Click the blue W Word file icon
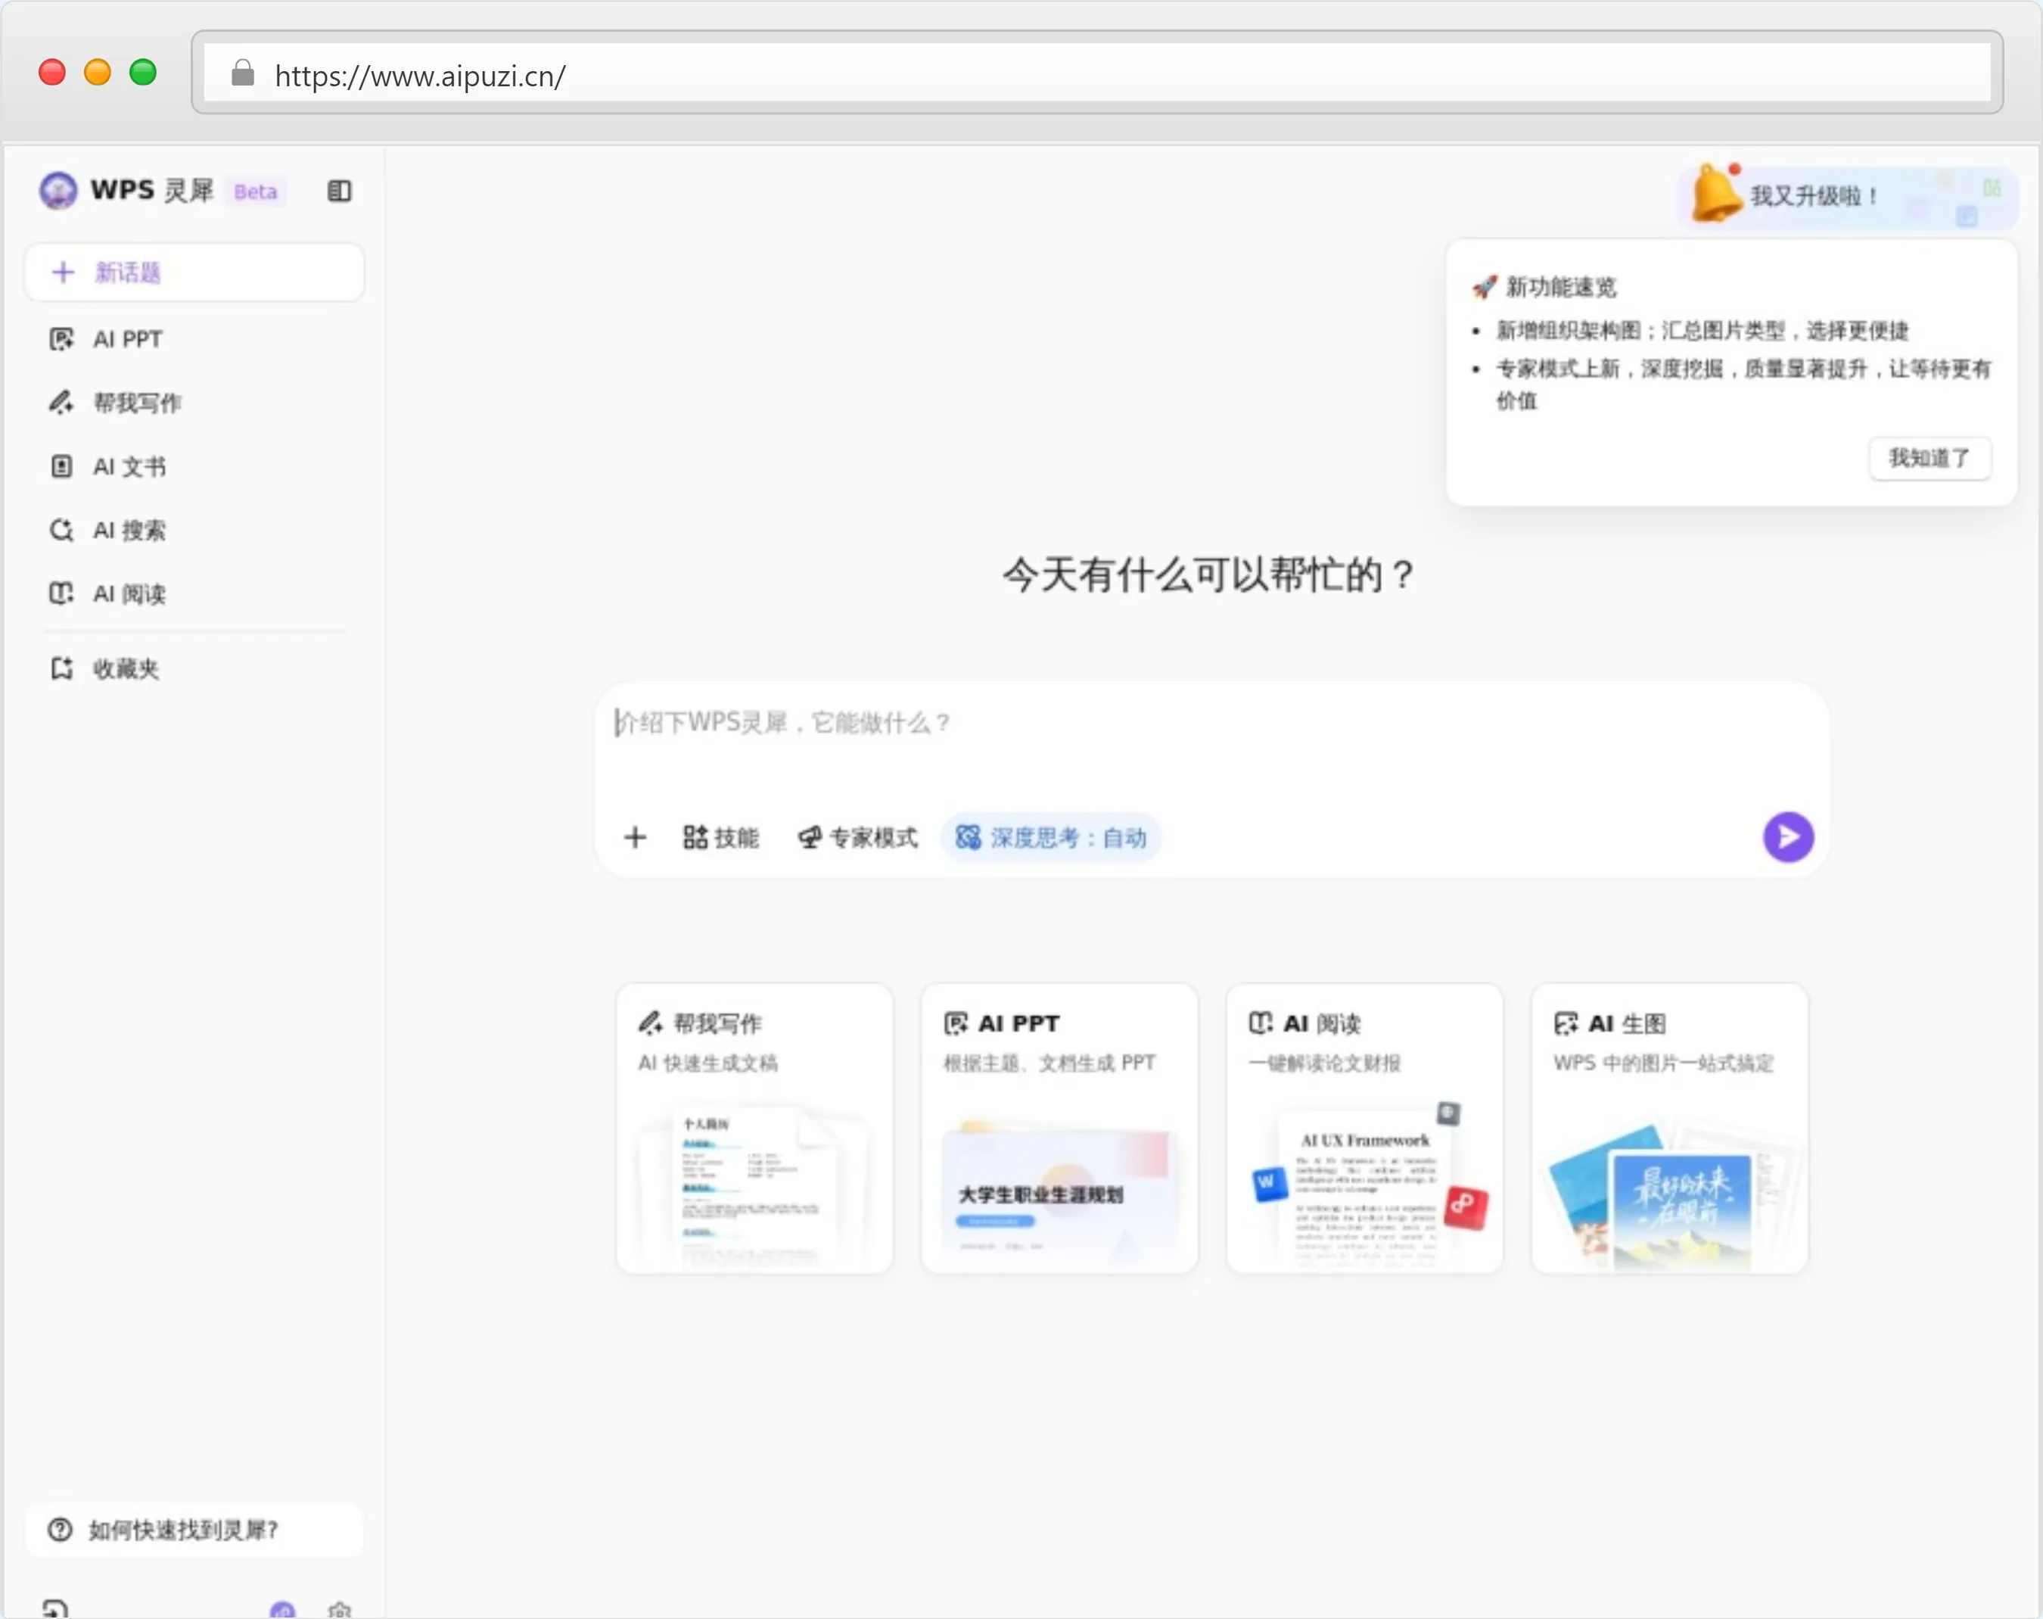Viewport: 2043px width, 1619px height. tap(1269, 1183)
